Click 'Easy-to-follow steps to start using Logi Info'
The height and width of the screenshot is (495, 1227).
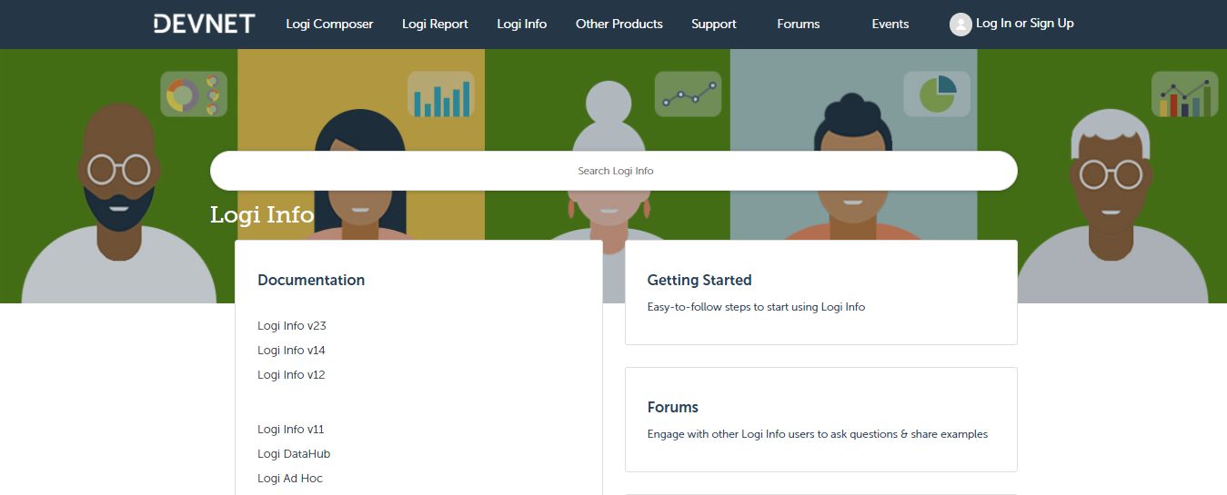click(756, 307)
